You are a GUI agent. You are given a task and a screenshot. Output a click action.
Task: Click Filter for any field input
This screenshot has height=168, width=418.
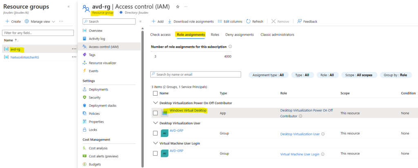tap(38, 33)
